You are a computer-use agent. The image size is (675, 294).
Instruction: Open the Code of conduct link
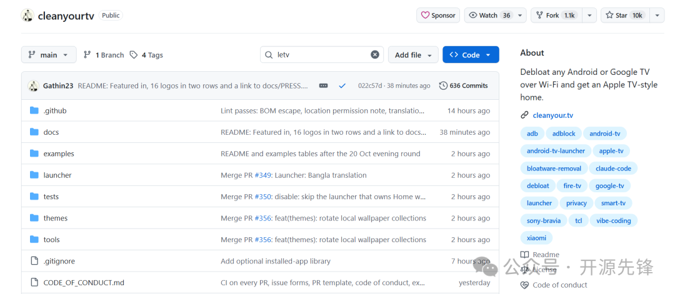[559, 285]
